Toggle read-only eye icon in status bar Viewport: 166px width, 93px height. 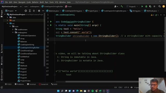coord(132,87)
